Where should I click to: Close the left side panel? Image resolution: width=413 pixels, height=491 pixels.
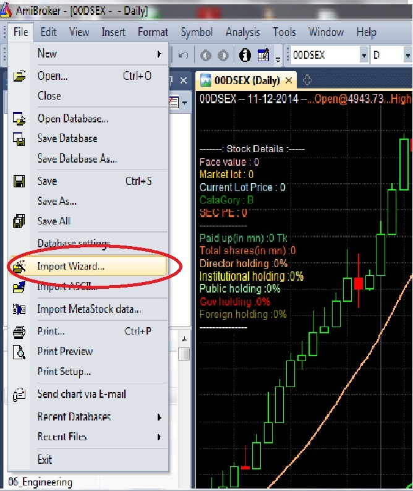coord(184,80)
